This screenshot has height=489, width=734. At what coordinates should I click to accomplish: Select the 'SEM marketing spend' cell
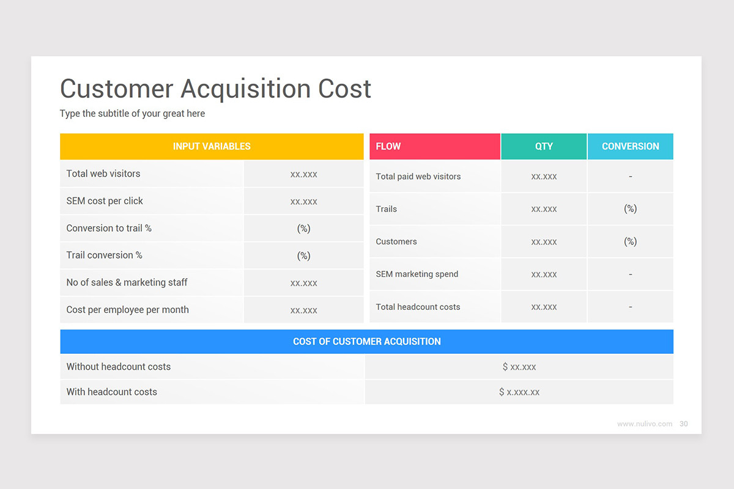(435, 274)
